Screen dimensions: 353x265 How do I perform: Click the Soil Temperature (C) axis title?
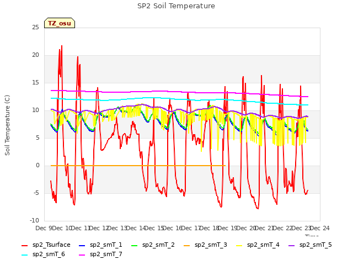point(7,125)
